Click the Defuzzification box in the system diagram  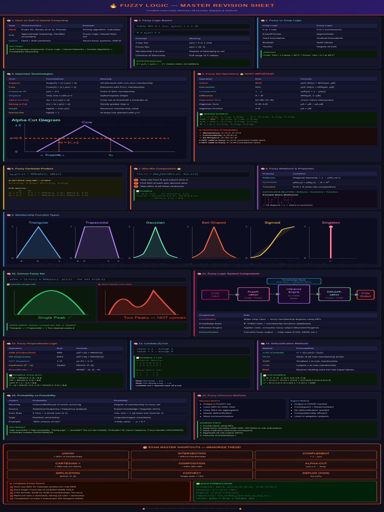click(334, 294)
